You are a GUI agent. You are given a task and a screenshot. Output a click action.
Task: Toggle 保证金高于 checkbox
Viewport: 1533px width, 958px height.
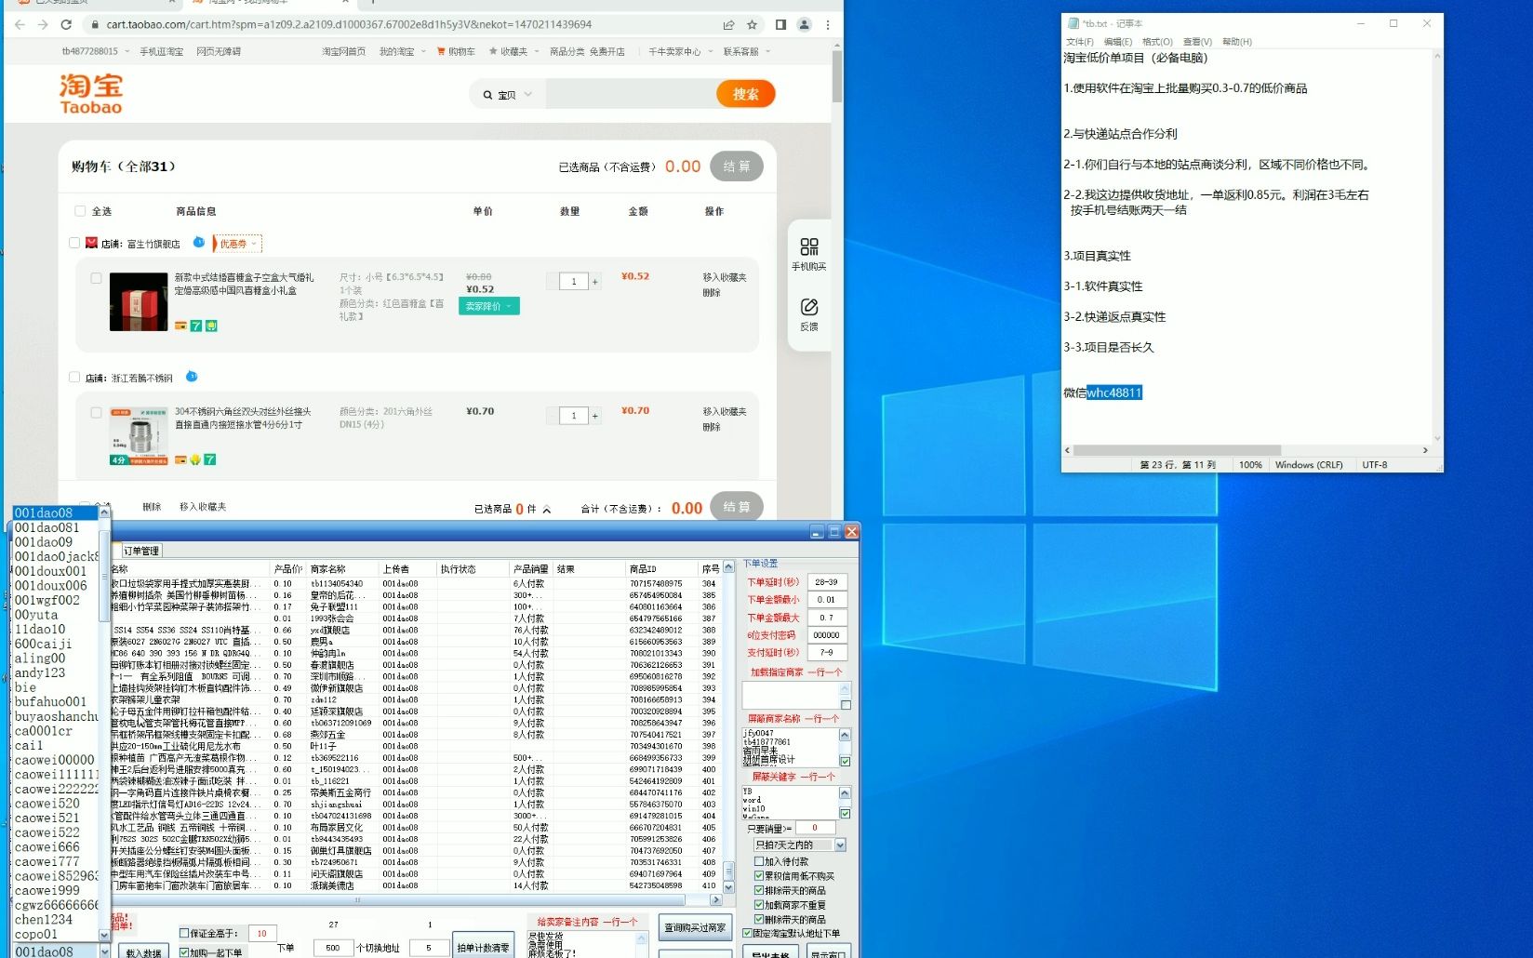(183, 933)
